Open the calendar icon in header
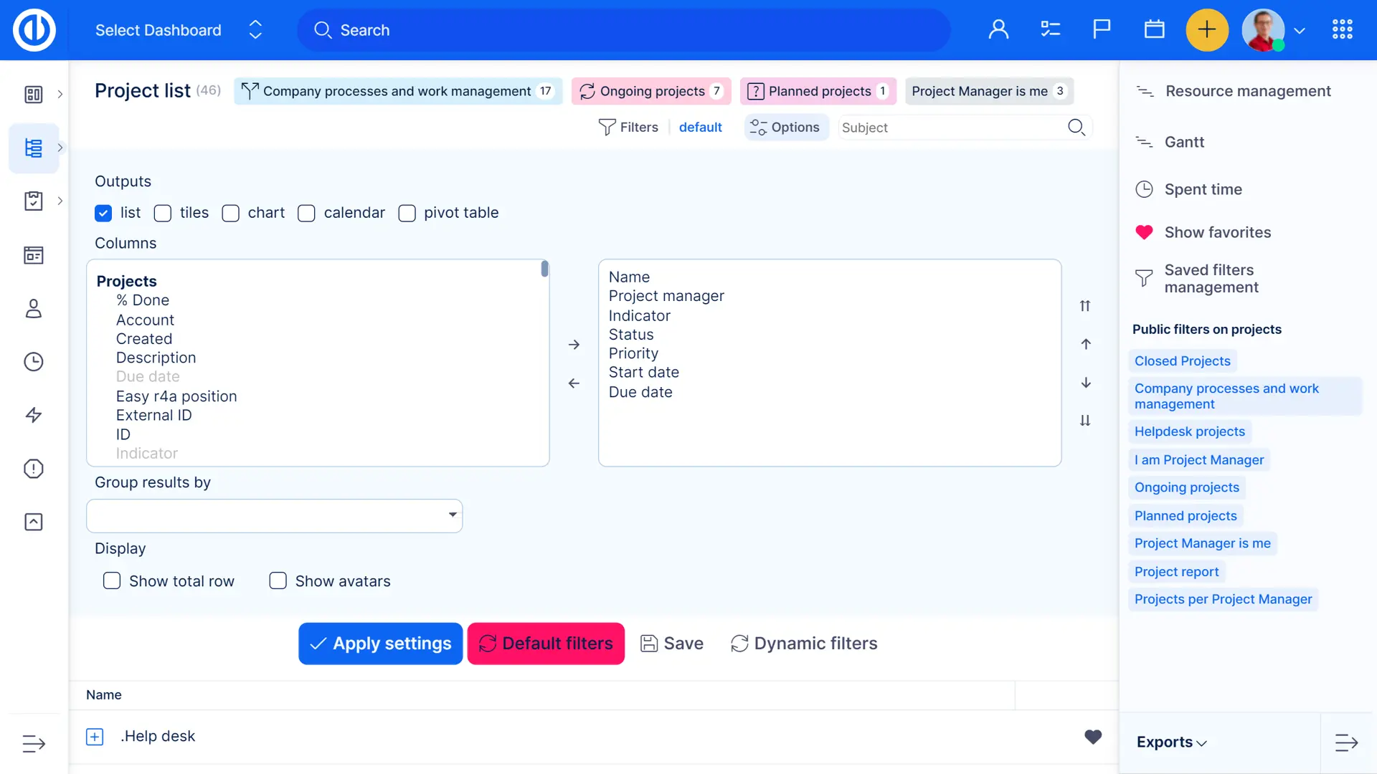Screen dimensions: 1377x774 coord(1154,29)
